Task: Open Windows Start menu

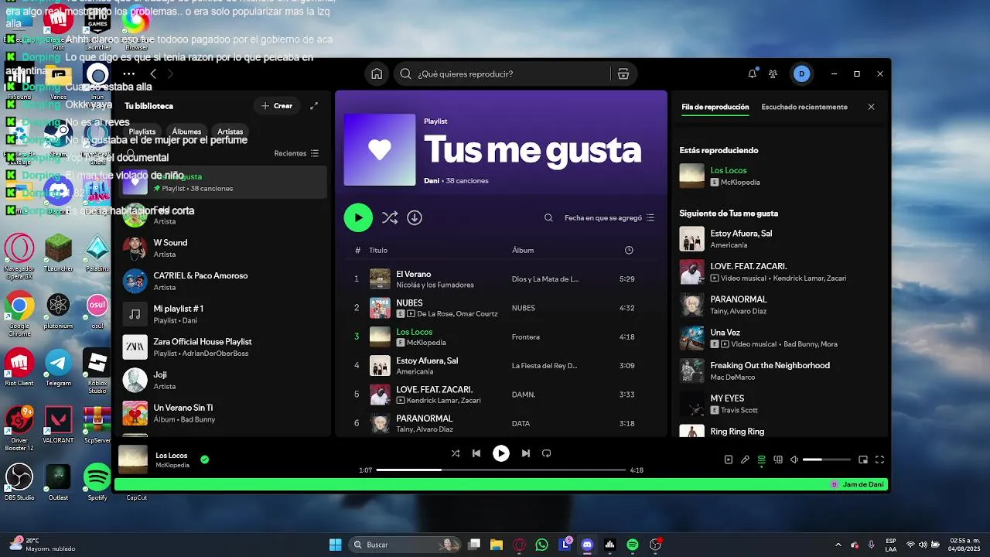Action: (335, 545)
